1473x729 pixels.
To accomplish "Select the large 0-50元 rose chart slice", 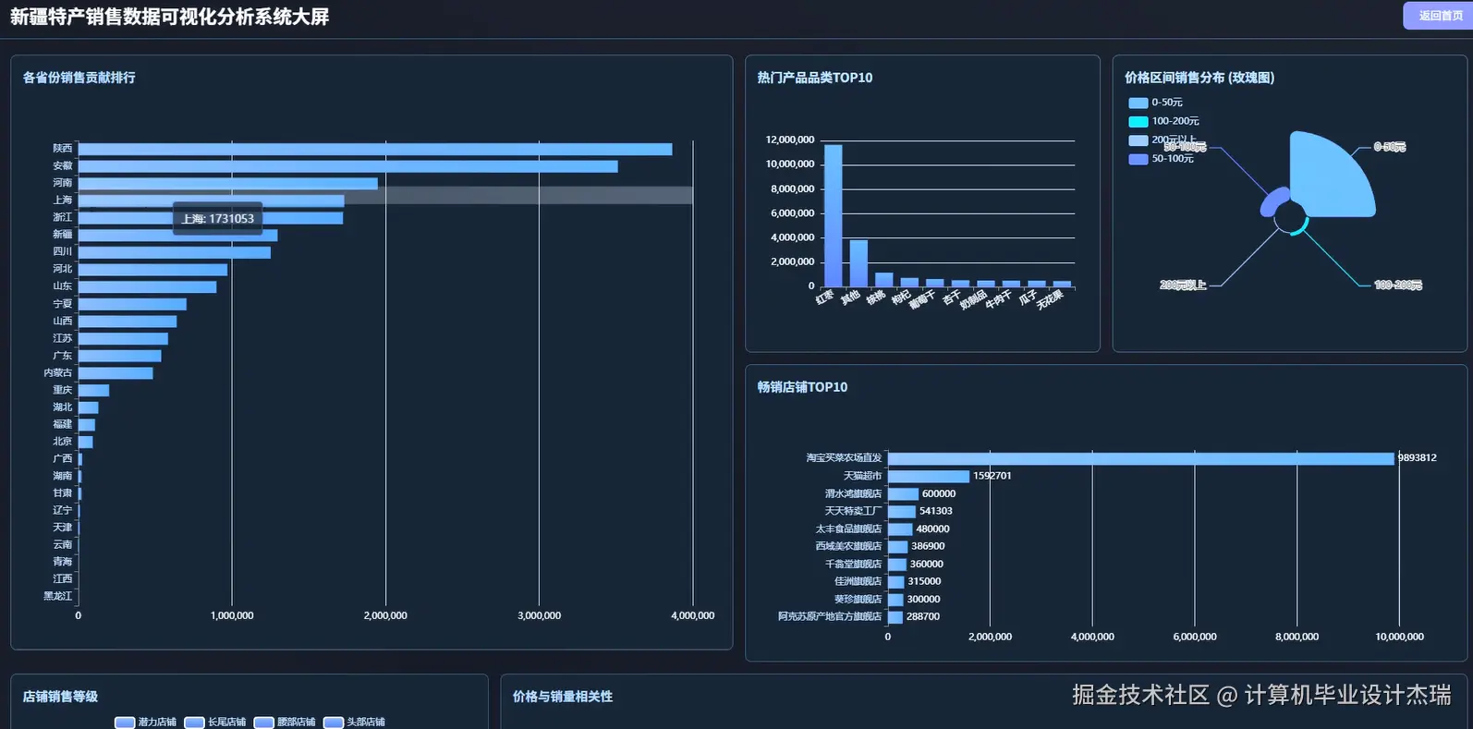I will click(1329, 178).
